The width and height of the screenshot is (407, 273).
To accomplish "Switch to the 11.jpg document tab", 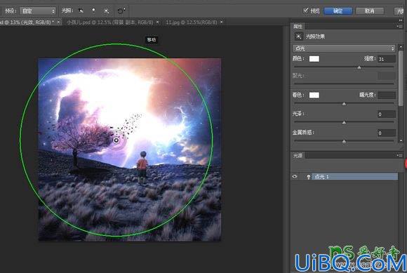I will point(192,22).
